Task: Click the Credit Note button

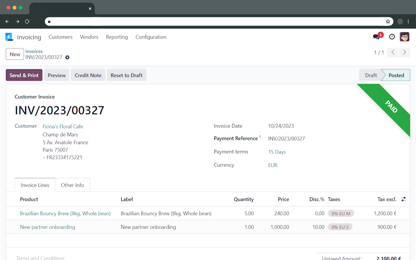Action: click(x=88, y=75)
